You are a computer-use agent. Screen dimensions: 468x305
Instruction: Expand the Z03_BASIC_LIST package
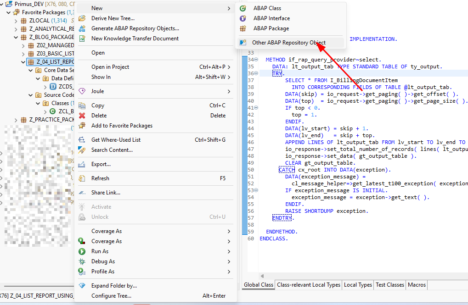(23, 54)
